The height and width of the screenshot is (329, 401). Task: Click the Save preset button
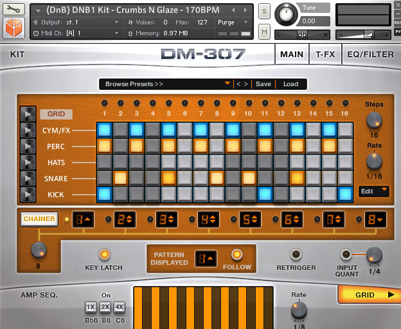[x=263, y=84]
